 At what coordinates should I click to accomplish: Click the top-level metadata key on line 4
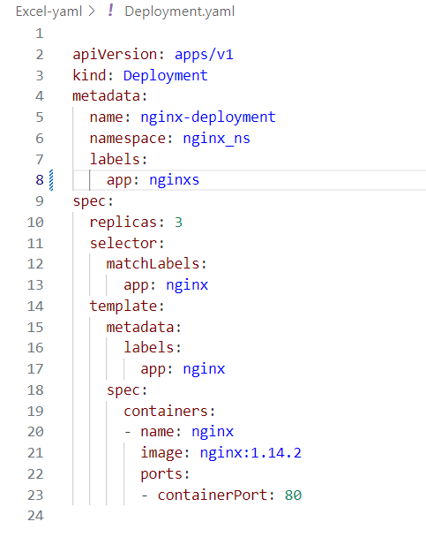(x=106, y=96)
